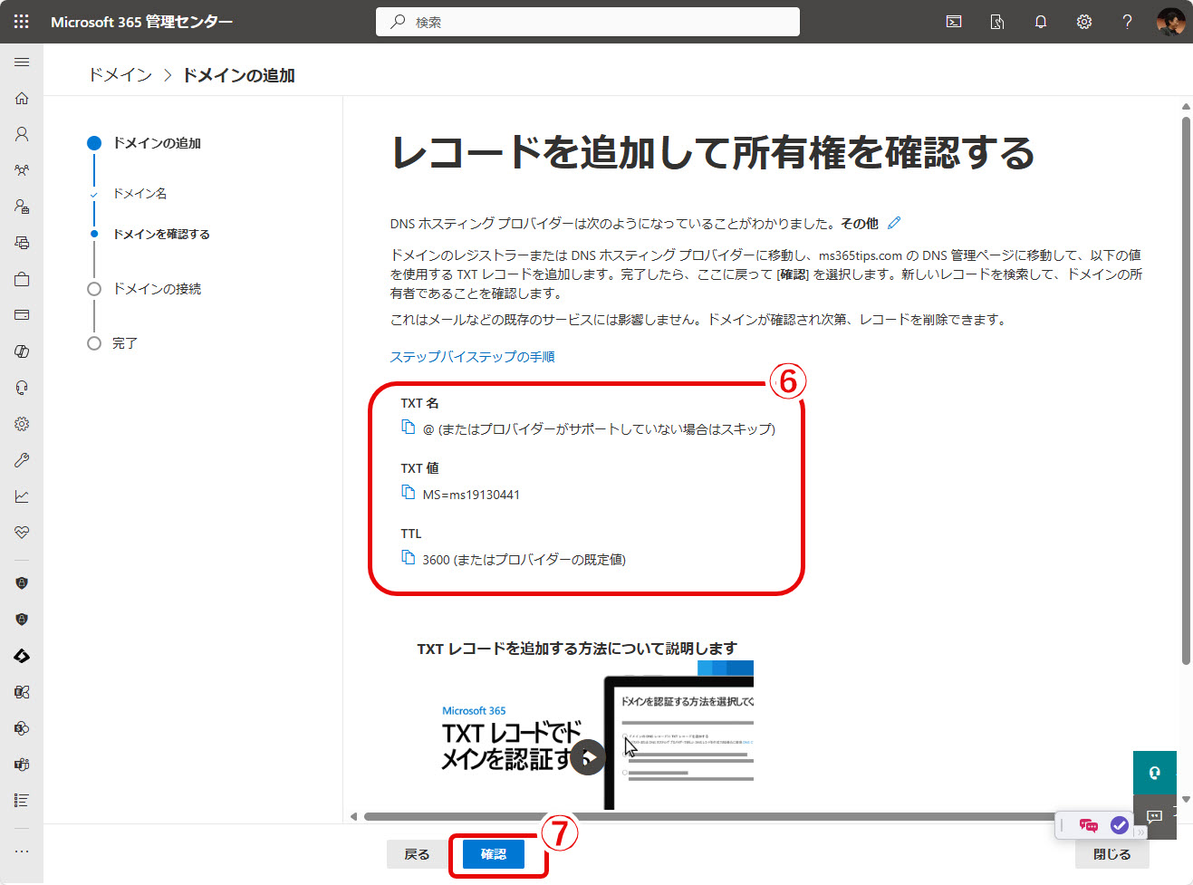Viewport: 1193px width, 885px height.
Task: Select 完了 wizard step
Action: coord(125,343)
